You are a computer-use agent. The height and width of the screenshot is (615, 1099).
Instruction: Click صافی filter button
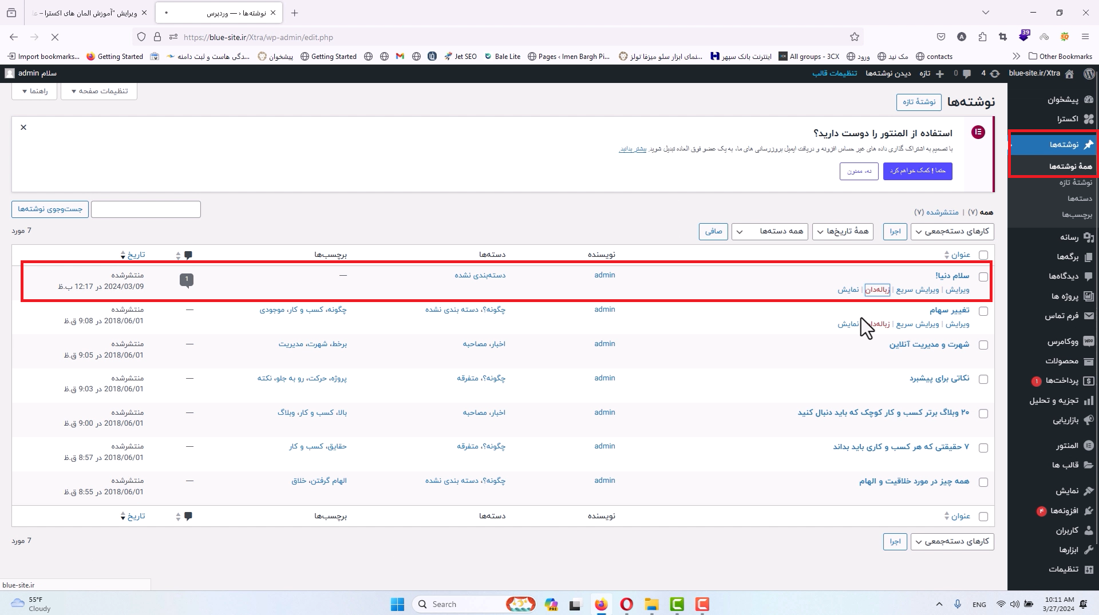tap(713, 231)
